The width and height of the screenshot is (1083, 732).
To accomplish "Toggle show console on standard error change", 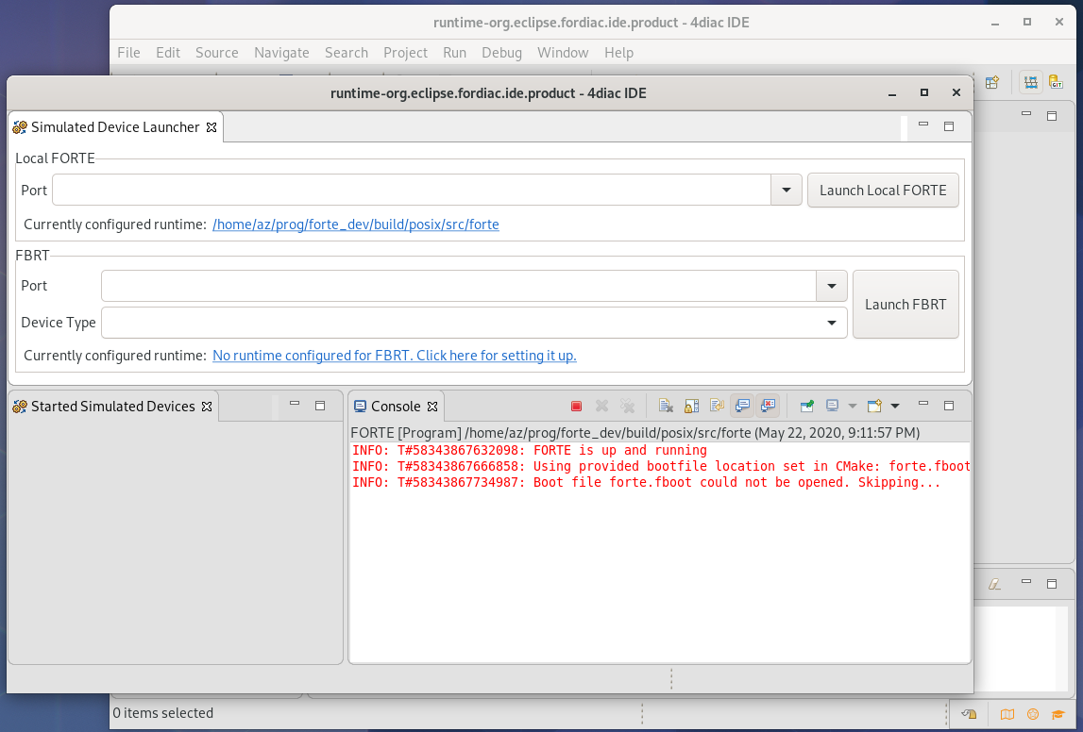I will click(x=768, y=407).
